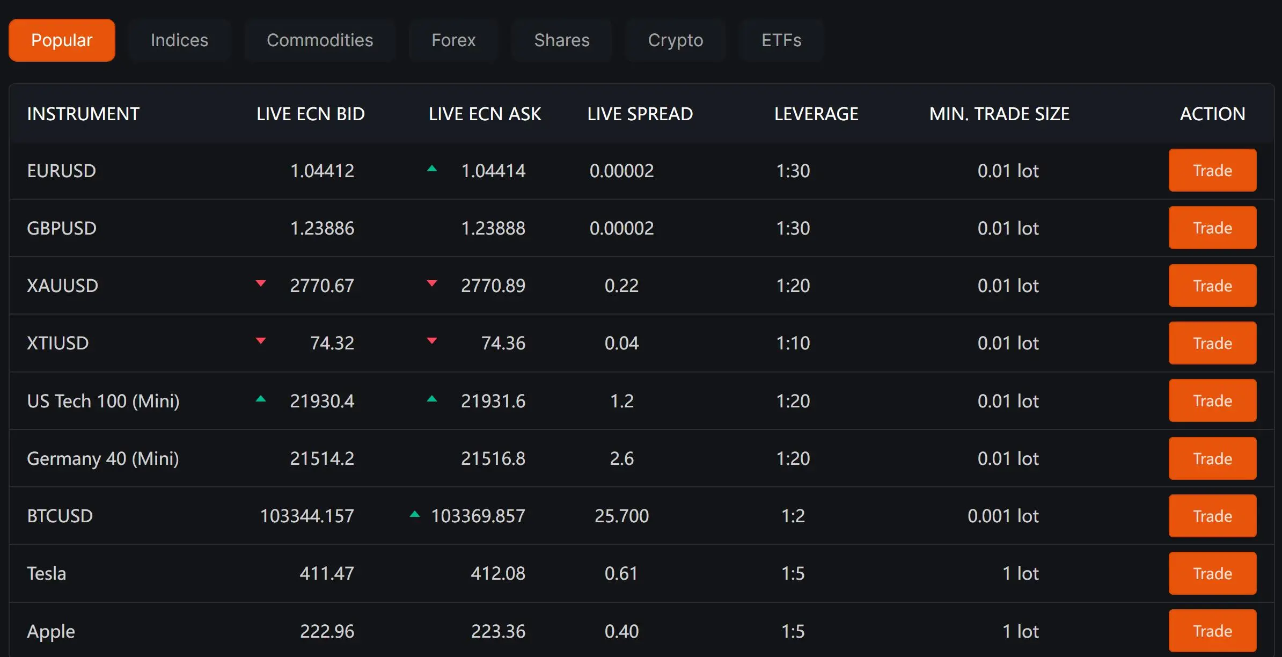This screenshot has height=657, width=1282.
Task: Click red down arrow beside XAUUSD ask
Action: tap(432, 283)
